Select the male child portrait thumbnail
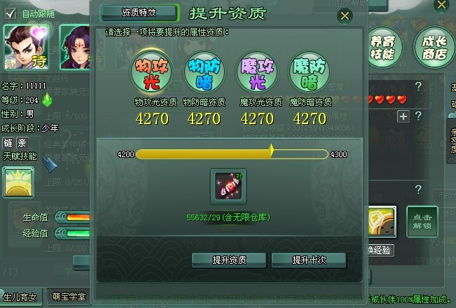 [27, 47]
